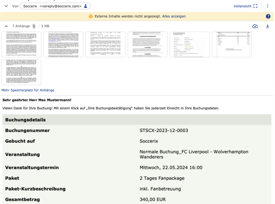
Task: Click the warning icon in the yellow banner
Action: pos(91,16)
